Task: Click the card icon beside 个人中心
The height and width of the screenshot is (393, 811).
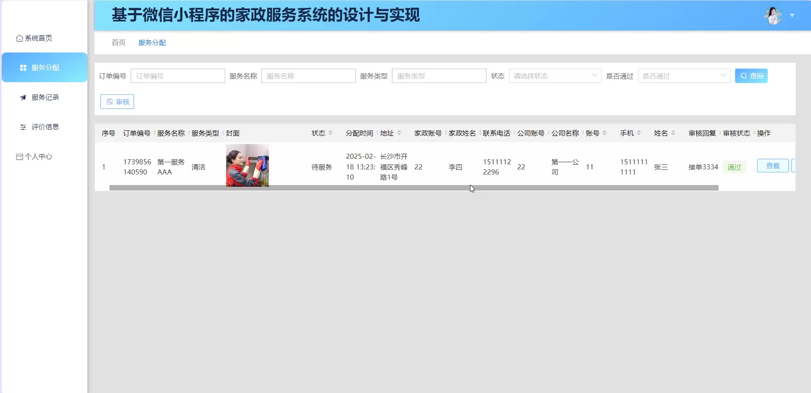Action: tap(20, 157)
